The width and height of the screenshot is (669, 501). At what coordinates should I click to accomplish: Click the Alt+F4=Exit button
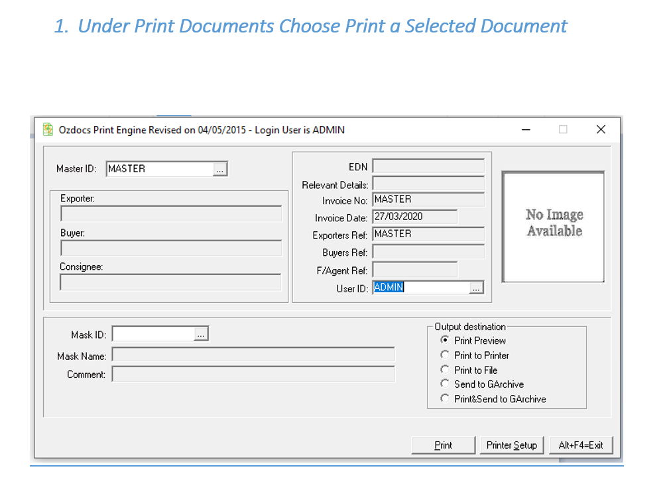(x=581, y=445)
